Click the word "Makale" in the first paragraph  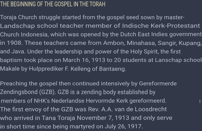coord(10,68)
